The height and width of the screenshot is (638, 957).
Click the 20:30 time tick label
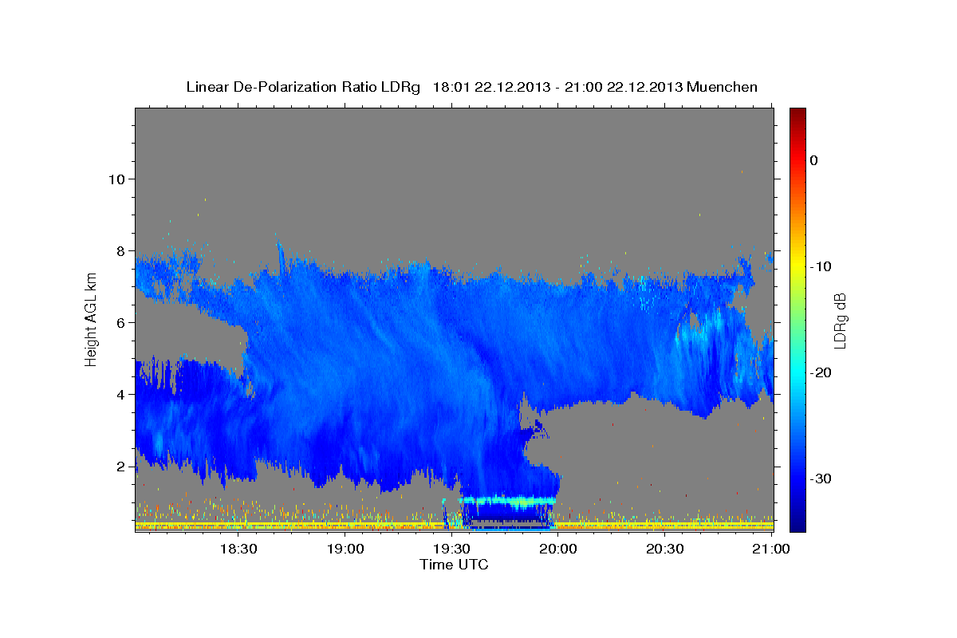click(x=664, y=549)
